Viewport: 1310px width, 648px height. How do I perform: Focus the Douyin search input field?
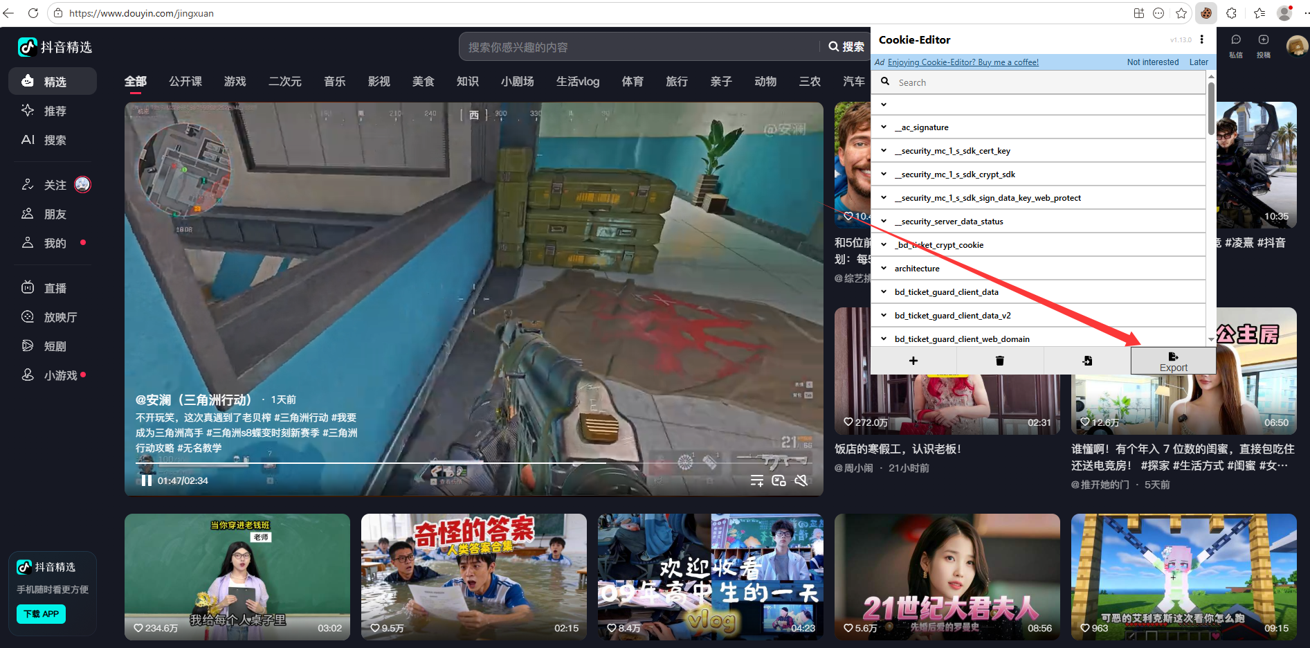(640, 47)
